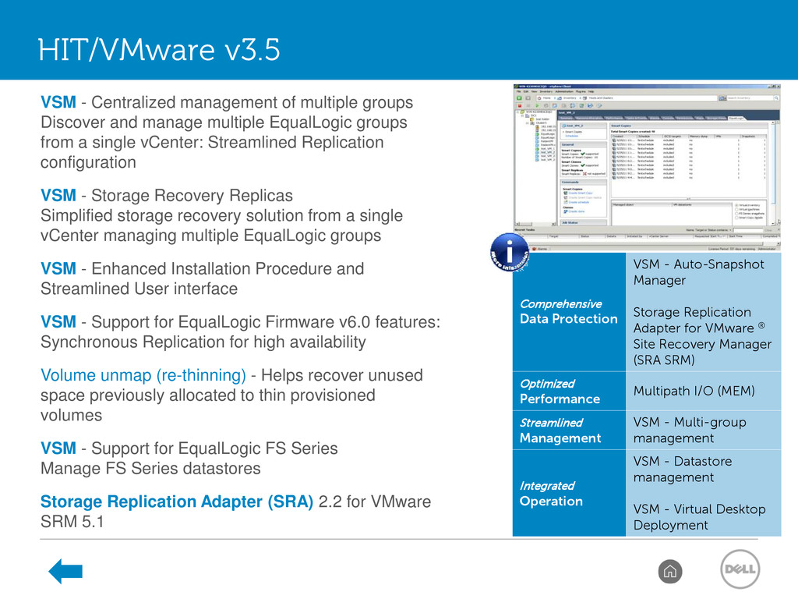Viewport: 798px width, 599px height.
Task: Select 'VSM - Enhanced Installation Procedure and' line
Action: pos(202,268)
